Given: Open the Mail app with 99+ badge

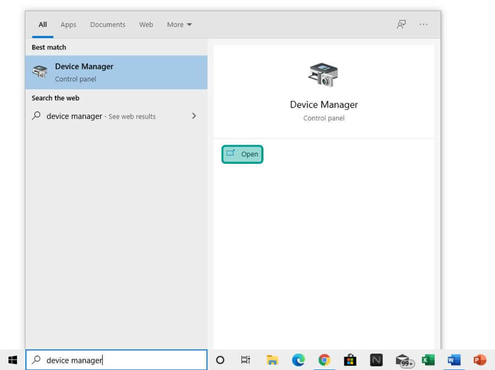Looking at the screenshot, I should [404, 361].
